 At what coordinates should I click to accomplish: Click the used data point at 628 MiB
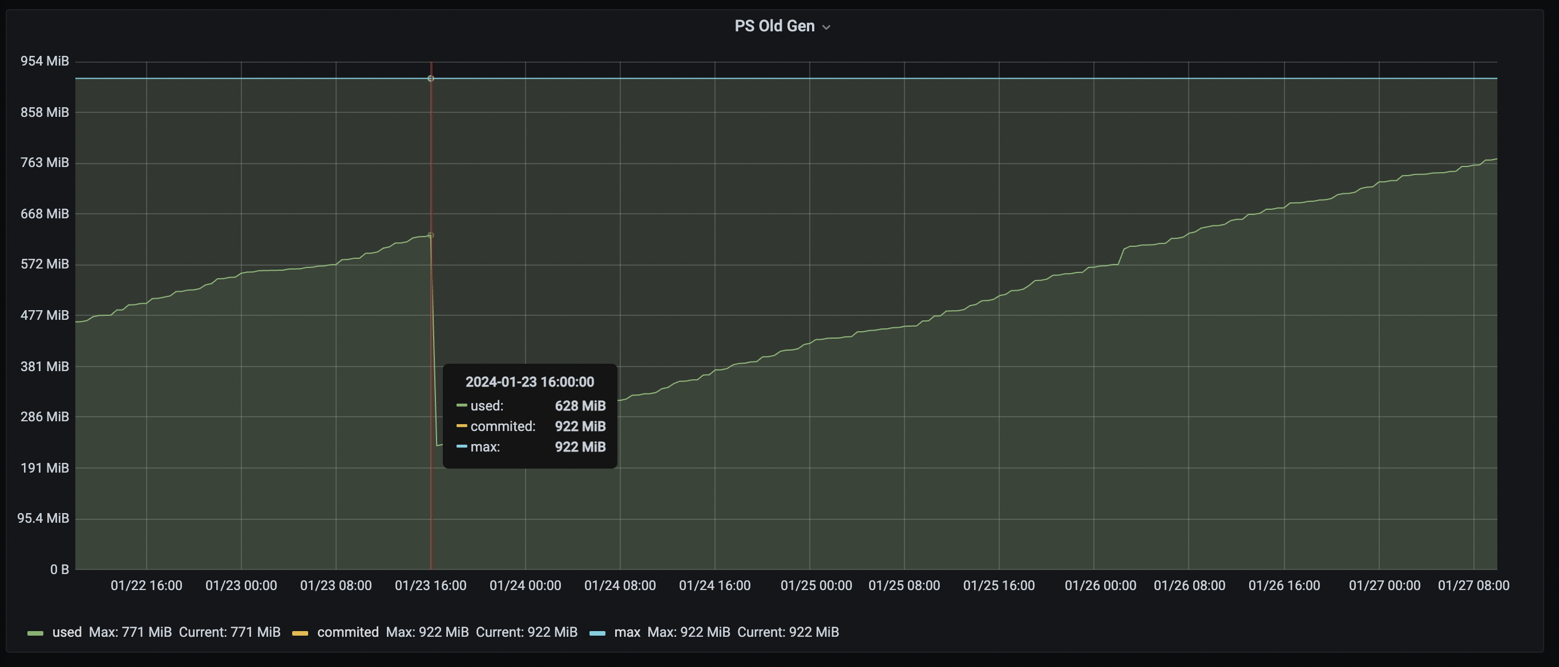[430, 235]
